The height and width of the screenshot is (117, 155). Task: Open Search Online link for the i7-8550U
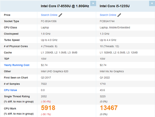click(x=49, y=15)
